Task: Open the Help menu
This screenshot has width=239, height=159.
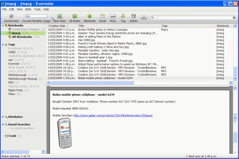Action: coord(46,9)
